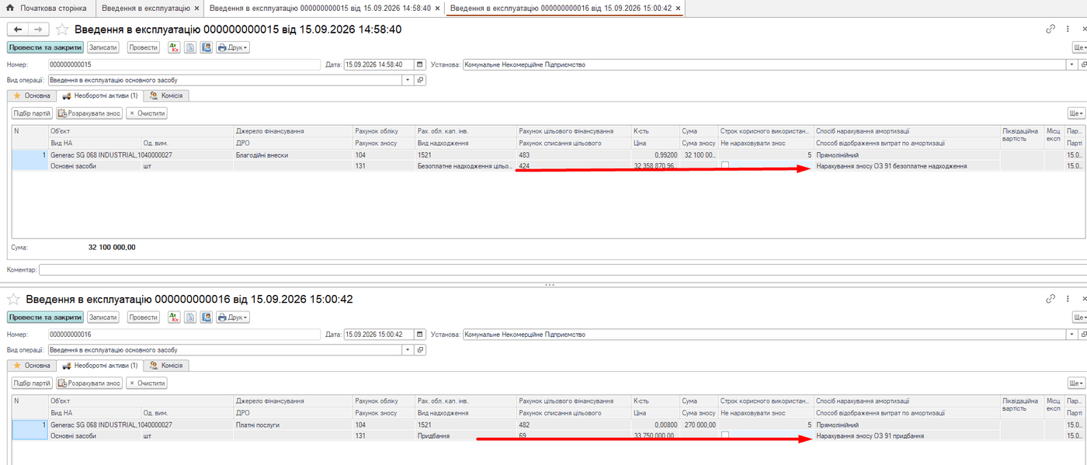Open the Вид операції value form in document 000000000015
Viewport: 1087px width, 465px height.
tap(421, 80)
